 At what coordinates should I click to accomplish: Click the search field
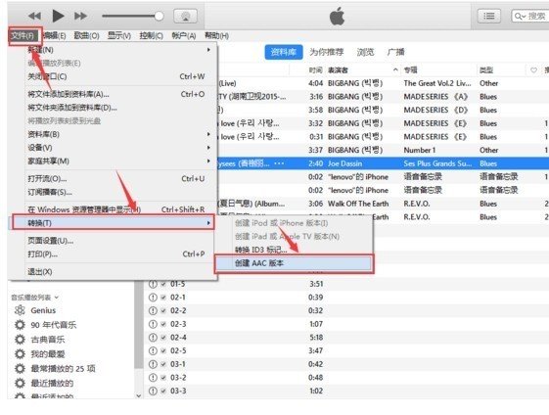(530, 16)
